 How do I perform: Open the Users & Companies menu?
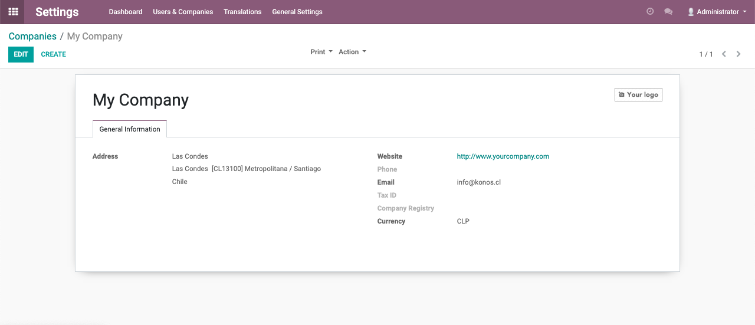183,12
